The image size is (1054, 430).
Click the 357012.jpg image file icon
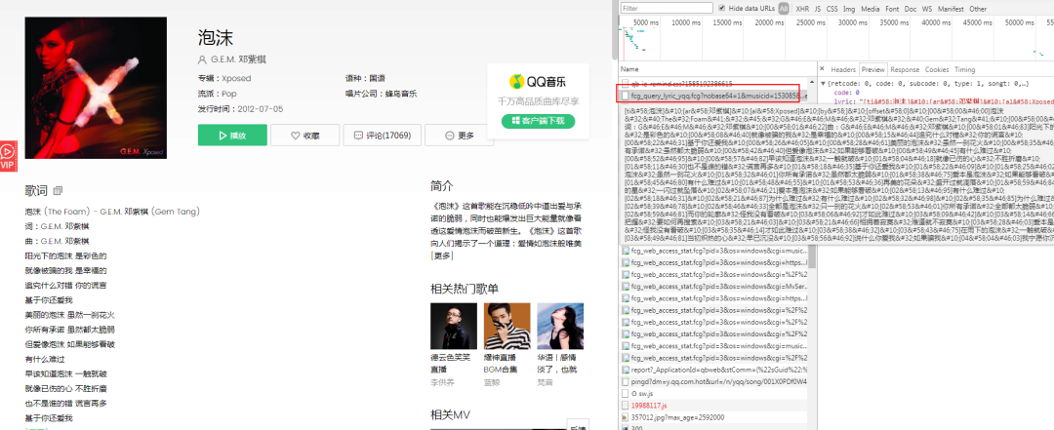point(626,417)
